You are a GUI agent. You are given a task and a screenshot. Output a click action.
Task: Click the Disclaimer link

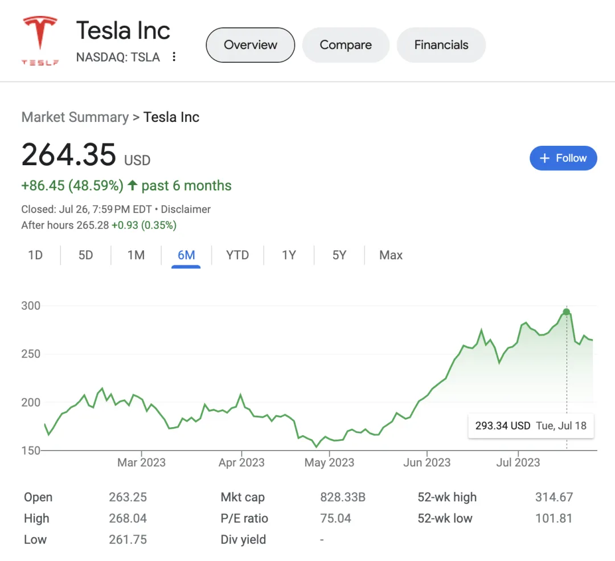(186, 209)
